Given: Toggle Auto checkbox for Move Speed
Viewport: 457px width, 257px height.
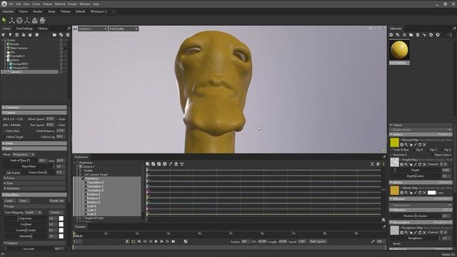Looking at the screenshot, I should tap(57, 119).
